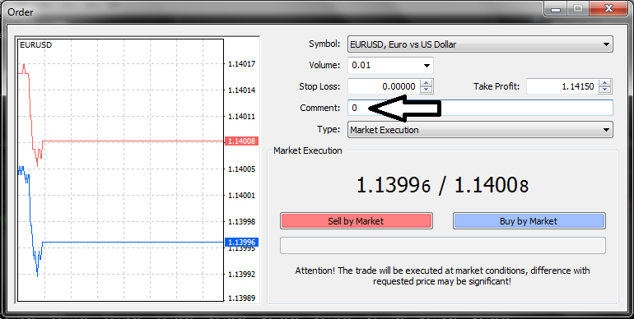Image resolution: width=634 pixels, height=319 pixels.
Task: Click the 1.13989 price axis label
Action: [242, 298]
